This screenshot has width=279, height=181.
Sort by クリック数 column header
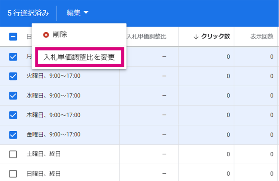pos(216,37)
